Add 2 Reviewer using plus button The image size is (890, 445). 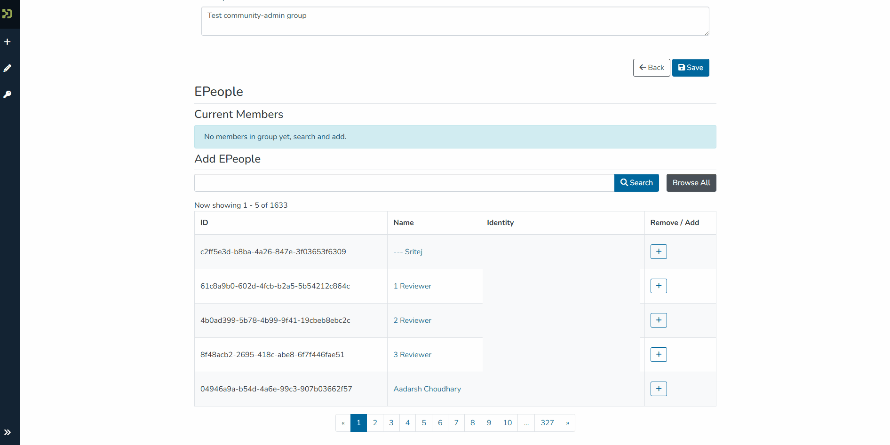(659, 320)
